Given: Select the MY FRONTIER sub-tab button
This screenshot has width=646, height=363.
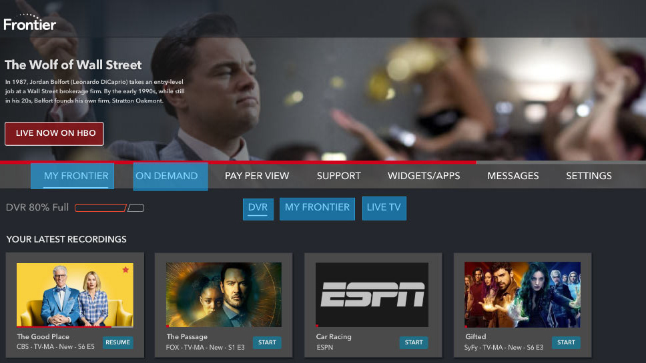Looking at the screenshot, I should 317,208.
